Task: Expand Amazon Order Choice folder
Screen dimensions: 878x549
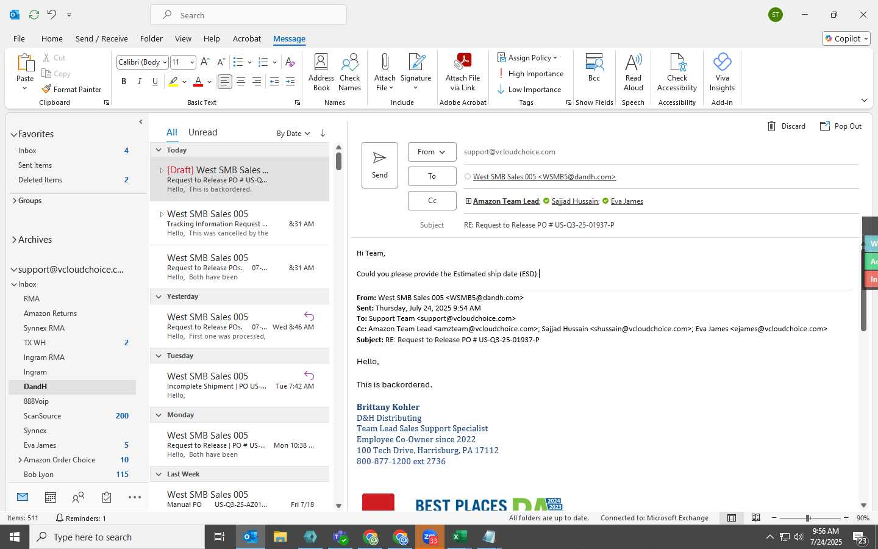Action: 20,460
